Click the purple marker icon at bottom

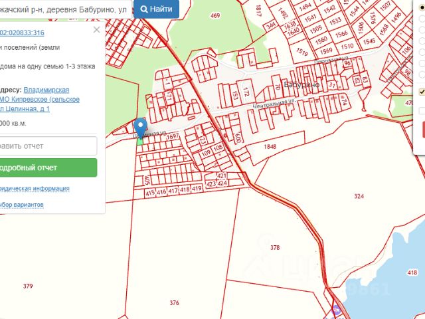pyautogui.click(x=337, y=309)
